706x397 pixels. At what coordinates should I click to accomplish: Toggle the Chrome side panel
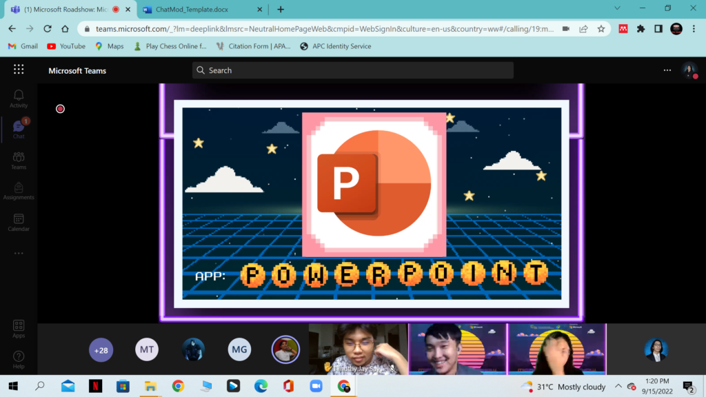coord(658,29)
